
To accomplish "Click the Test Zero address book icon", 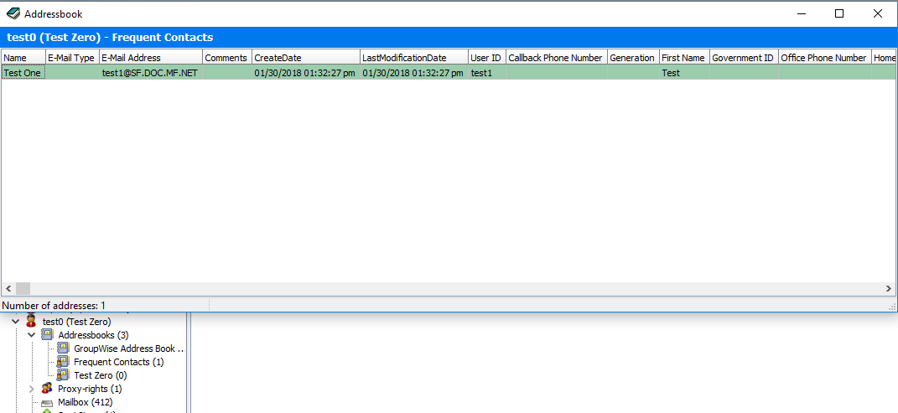I will [63, 375].
